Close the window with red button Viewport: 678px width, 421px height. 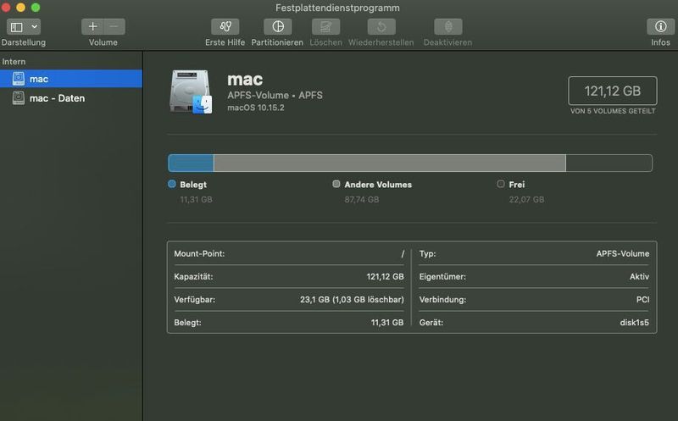point(6,8)
